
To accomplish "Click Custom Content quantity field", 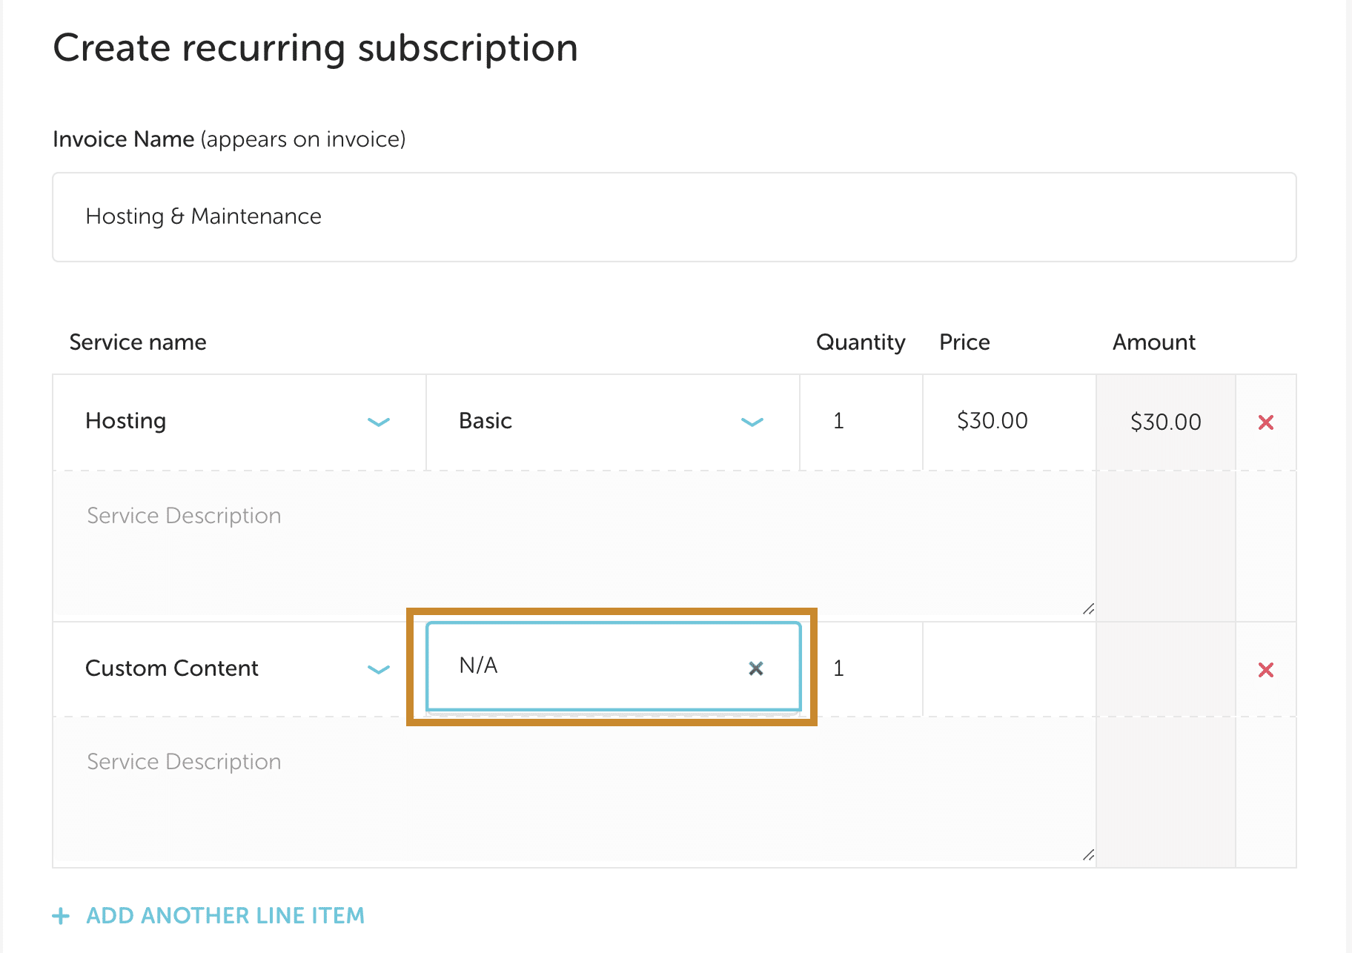I will [x=861, y=669].
